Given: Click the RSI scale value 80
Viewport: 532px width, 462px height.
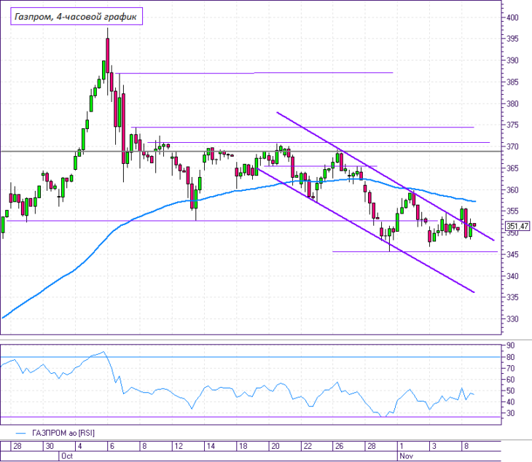Looking at the screenshot, I should pyautogui.click(x=510, y=357).
